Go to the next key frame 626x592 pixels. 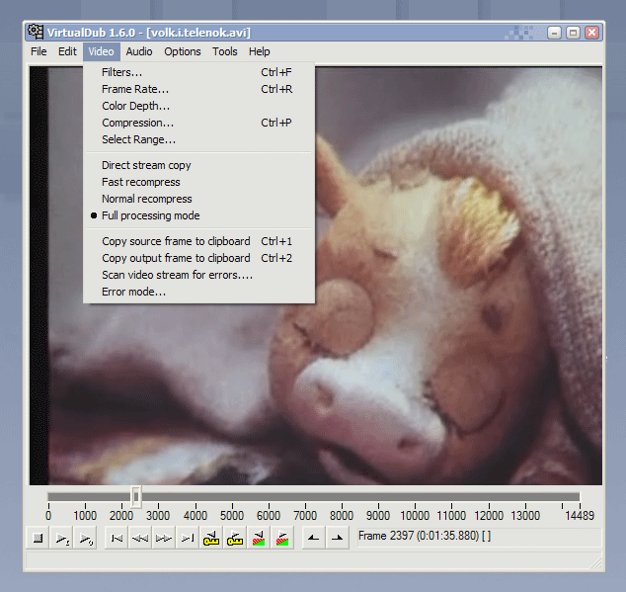pyautogui.click(x=235, y=538)
